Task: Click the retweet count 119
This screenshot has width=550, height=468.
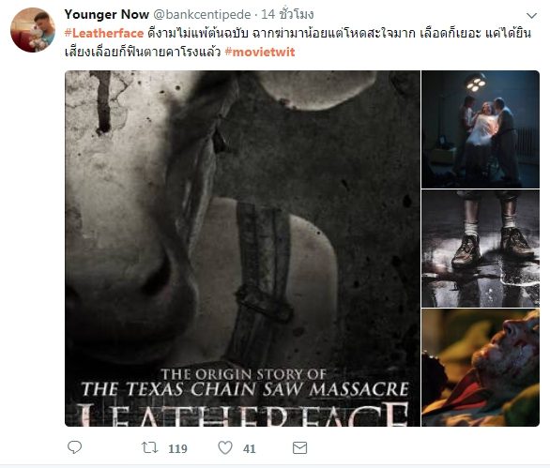Action: pyautogui.click(x=177, y=448)
